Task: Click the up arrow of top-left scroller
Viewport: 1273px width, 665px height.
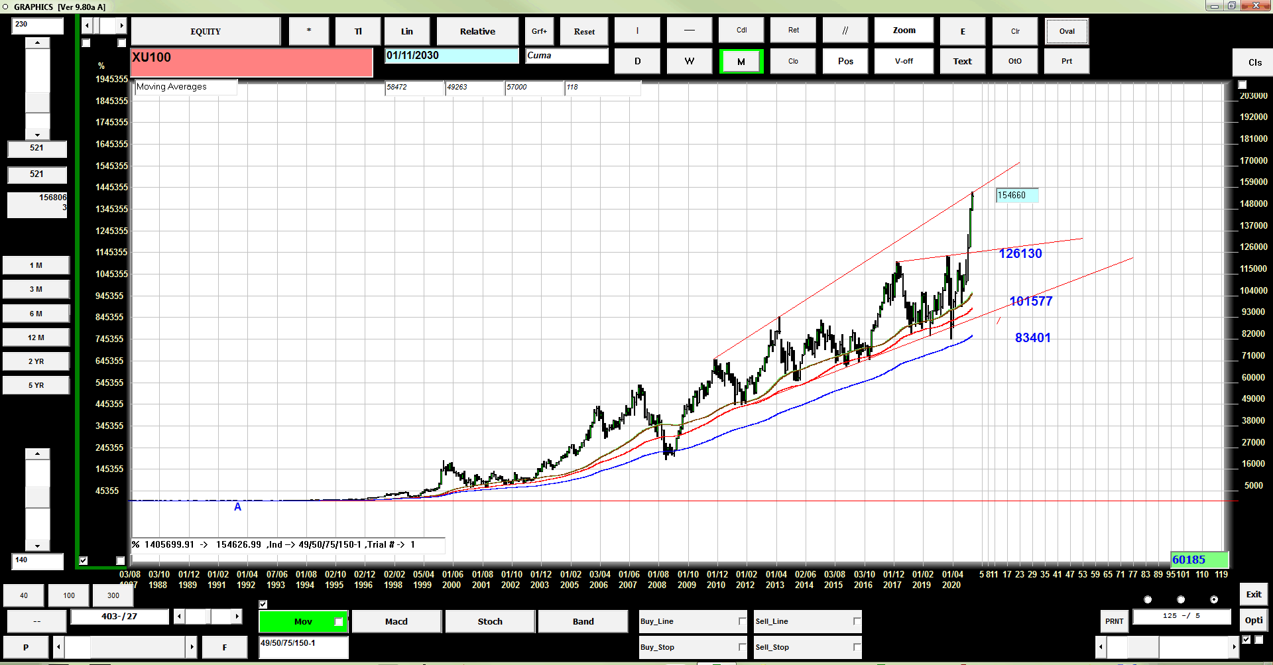Action: 38,42
